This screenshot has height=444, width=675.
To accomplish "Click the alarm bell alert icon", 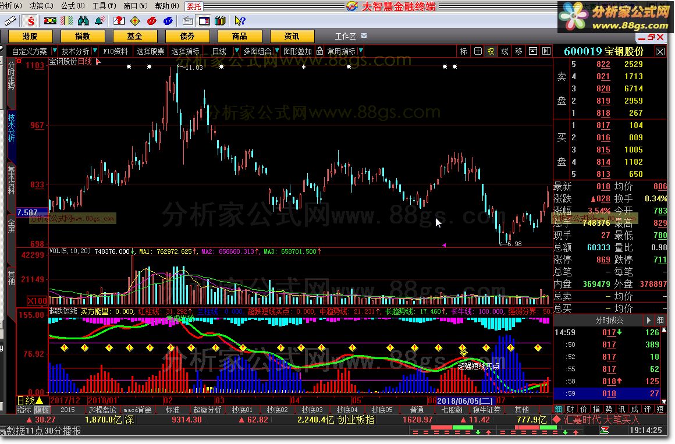I will click(100, 20).
